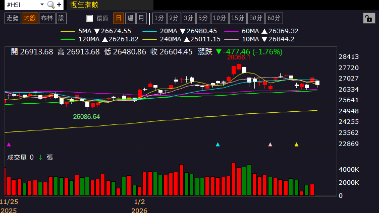Click the 60MA value 26369.32
This screenshot has height=213, width=379.
click(x=284, y=31)
